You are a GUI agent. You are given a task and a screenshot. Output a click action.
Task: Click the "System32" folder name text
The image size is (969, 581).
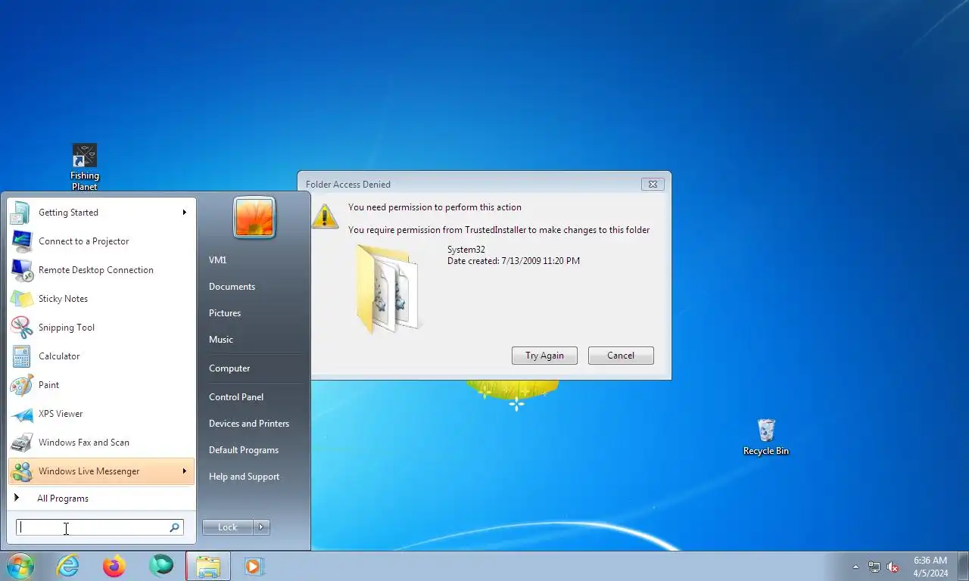pyautogui.click(x=466, y=250)
